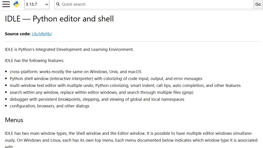Image resolution: width=263 pixels, height=148 pixels.
Task: Open the Lib/idlelib/ source code link
Action: click(42, 34)
